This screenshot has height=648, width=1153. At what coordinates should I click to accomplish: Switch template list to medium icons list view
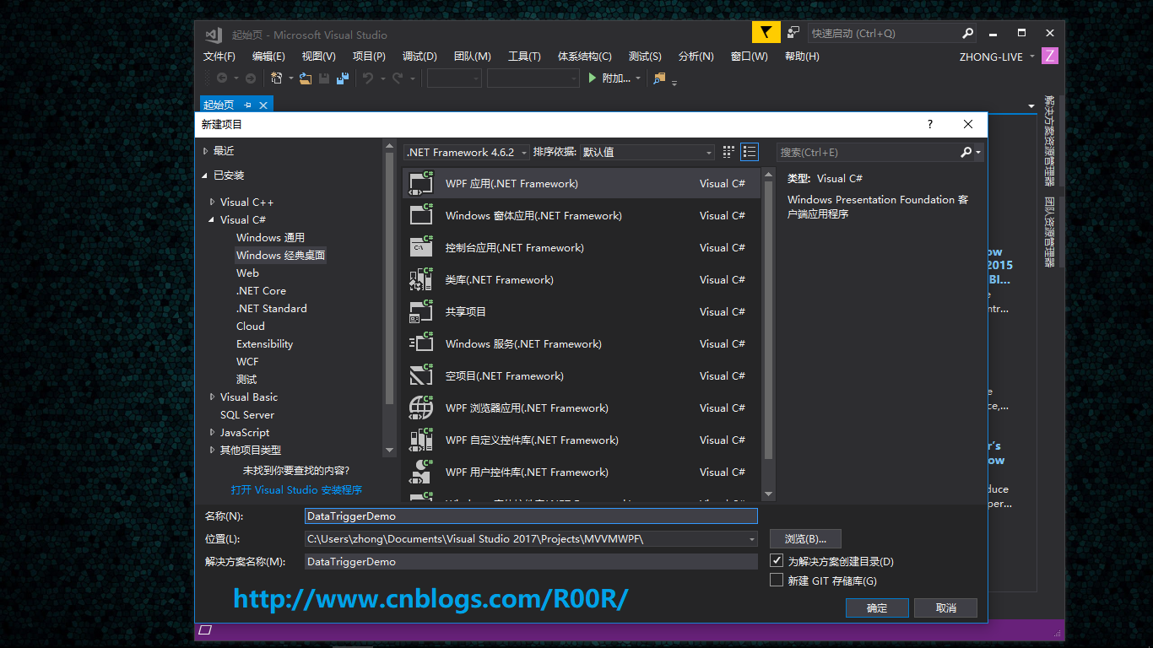pyautogui.click(x=750, y=152)
